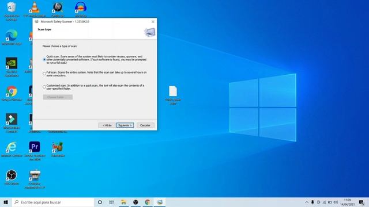Click the Cancelar button

click(145, 125)
